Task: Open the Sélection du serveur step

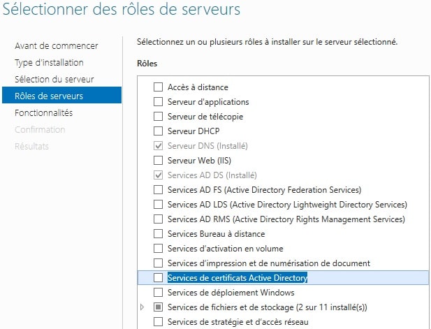Action: (x=54, y=80)
